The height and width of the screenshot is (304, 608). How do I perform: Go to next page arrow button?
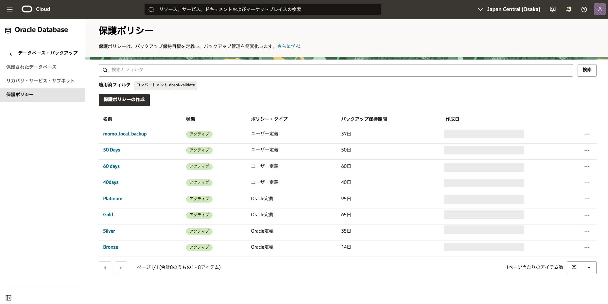[x=121, y=268]
